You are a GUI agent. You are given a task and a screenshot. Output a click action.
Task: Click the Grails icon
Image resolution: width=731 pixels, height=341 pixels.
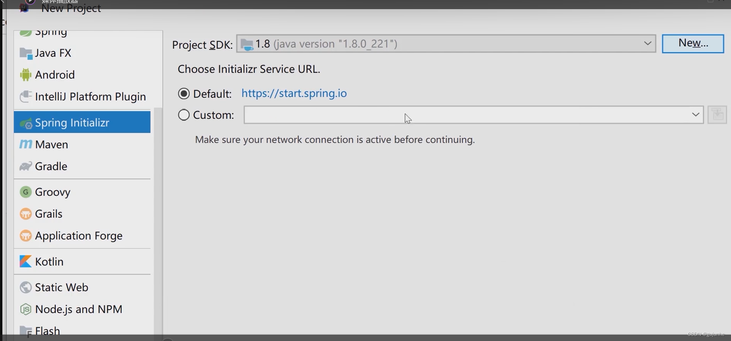click(25, 214)
